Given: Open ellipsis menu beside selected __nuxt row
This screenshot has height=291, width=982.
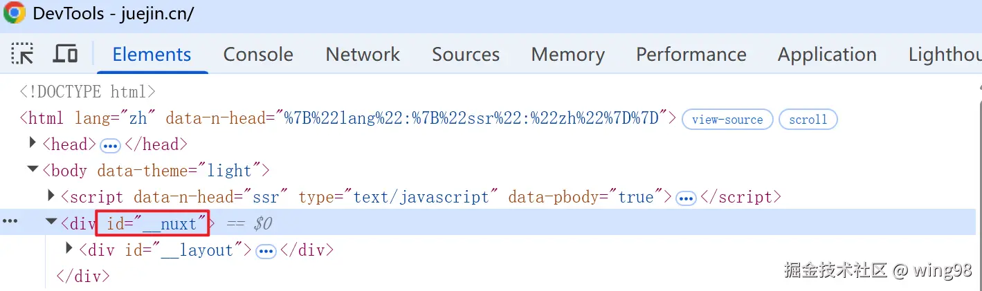Looking at the screenshot, I should pos(10,221).
